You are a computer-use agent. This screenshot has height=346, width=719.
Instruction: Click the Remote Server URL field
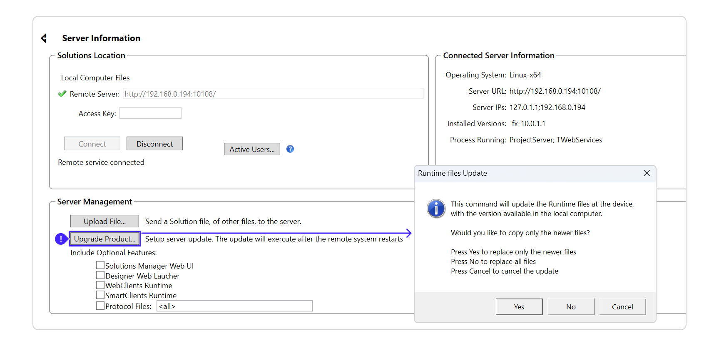[x=273, y=94]
